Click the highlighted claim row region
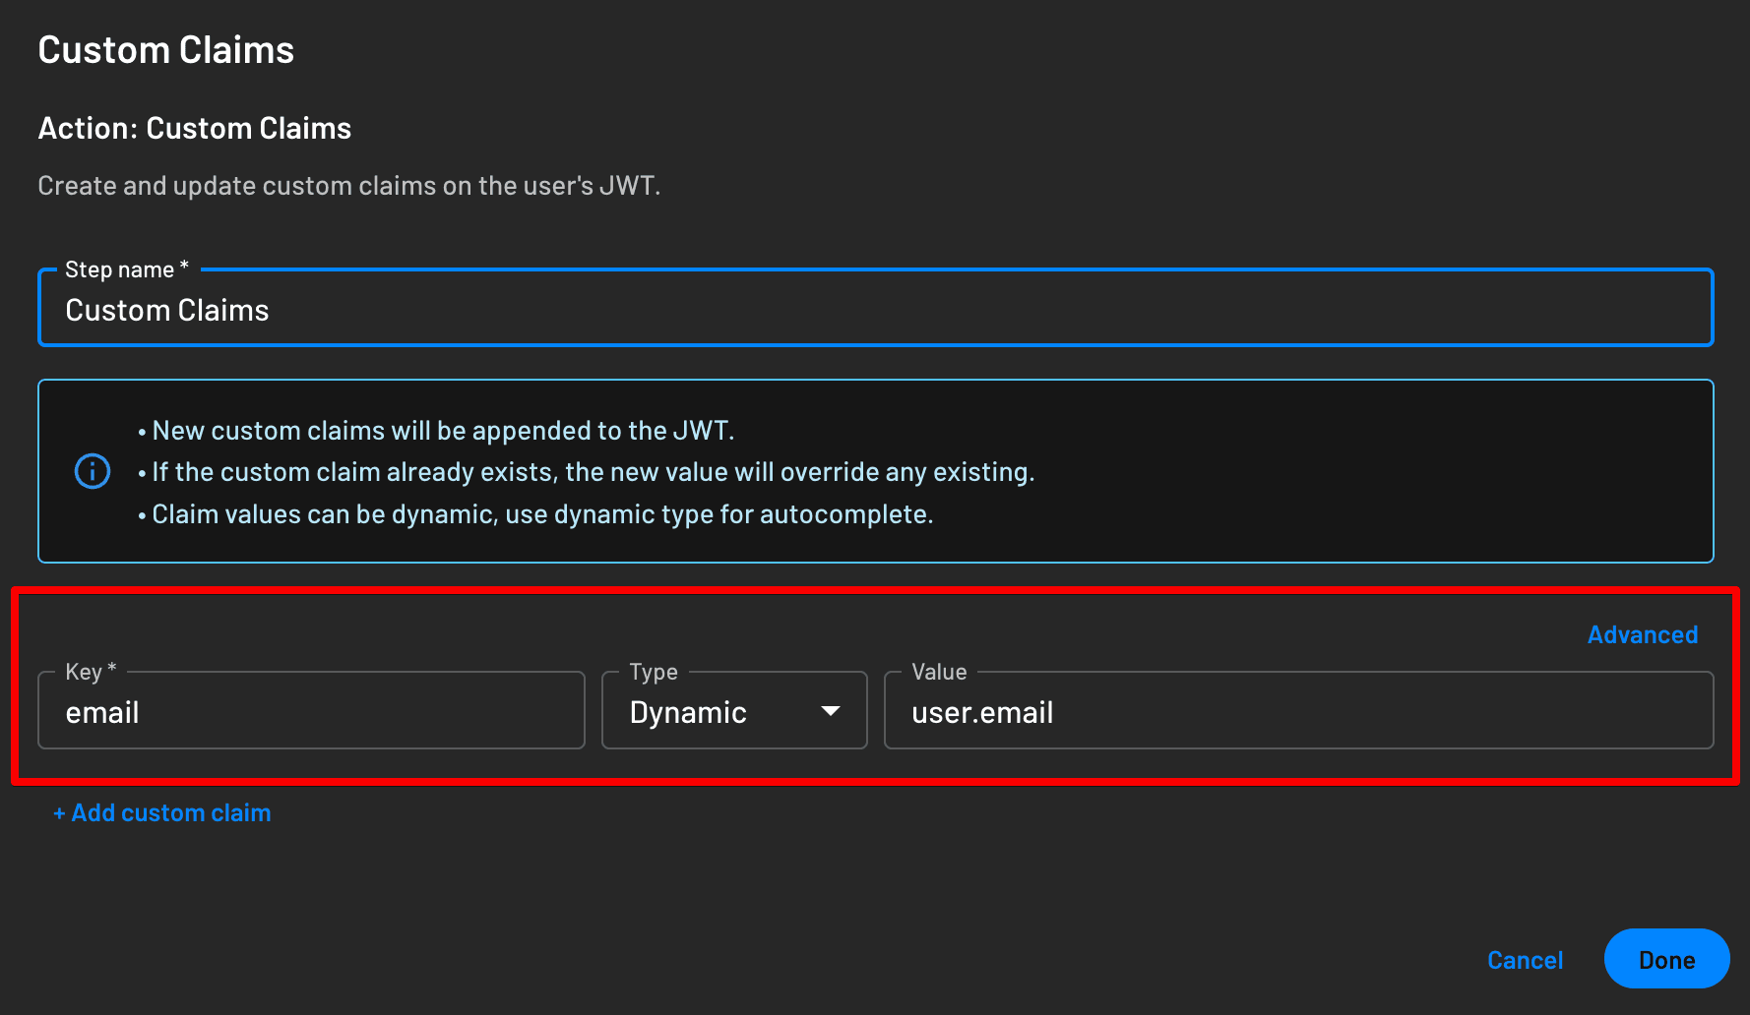 pyautogui.click(x=875, y=684)
